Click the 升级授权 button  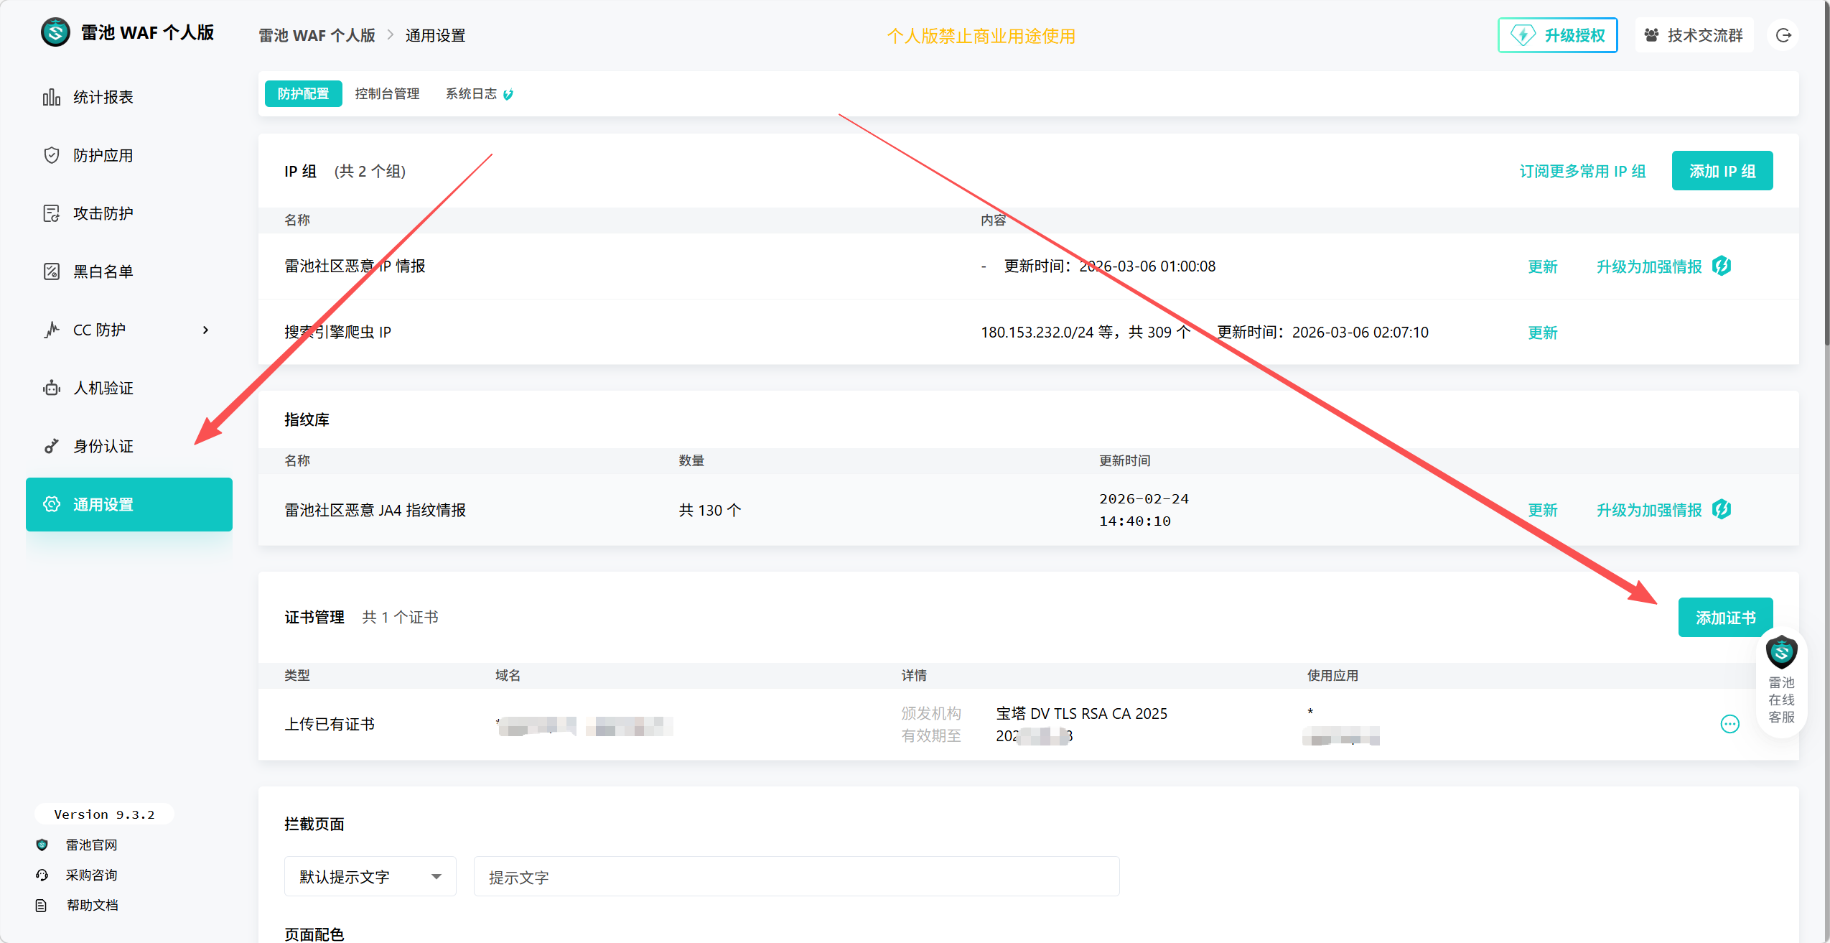point(1557,35)
